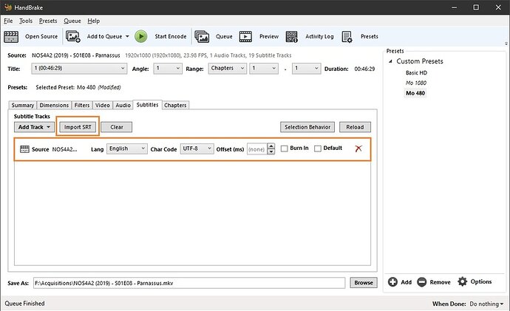Open the start chapter dropdown
The height and width of the screenshot is (311, 510).
pyautogui.click(x=264, y=69)
